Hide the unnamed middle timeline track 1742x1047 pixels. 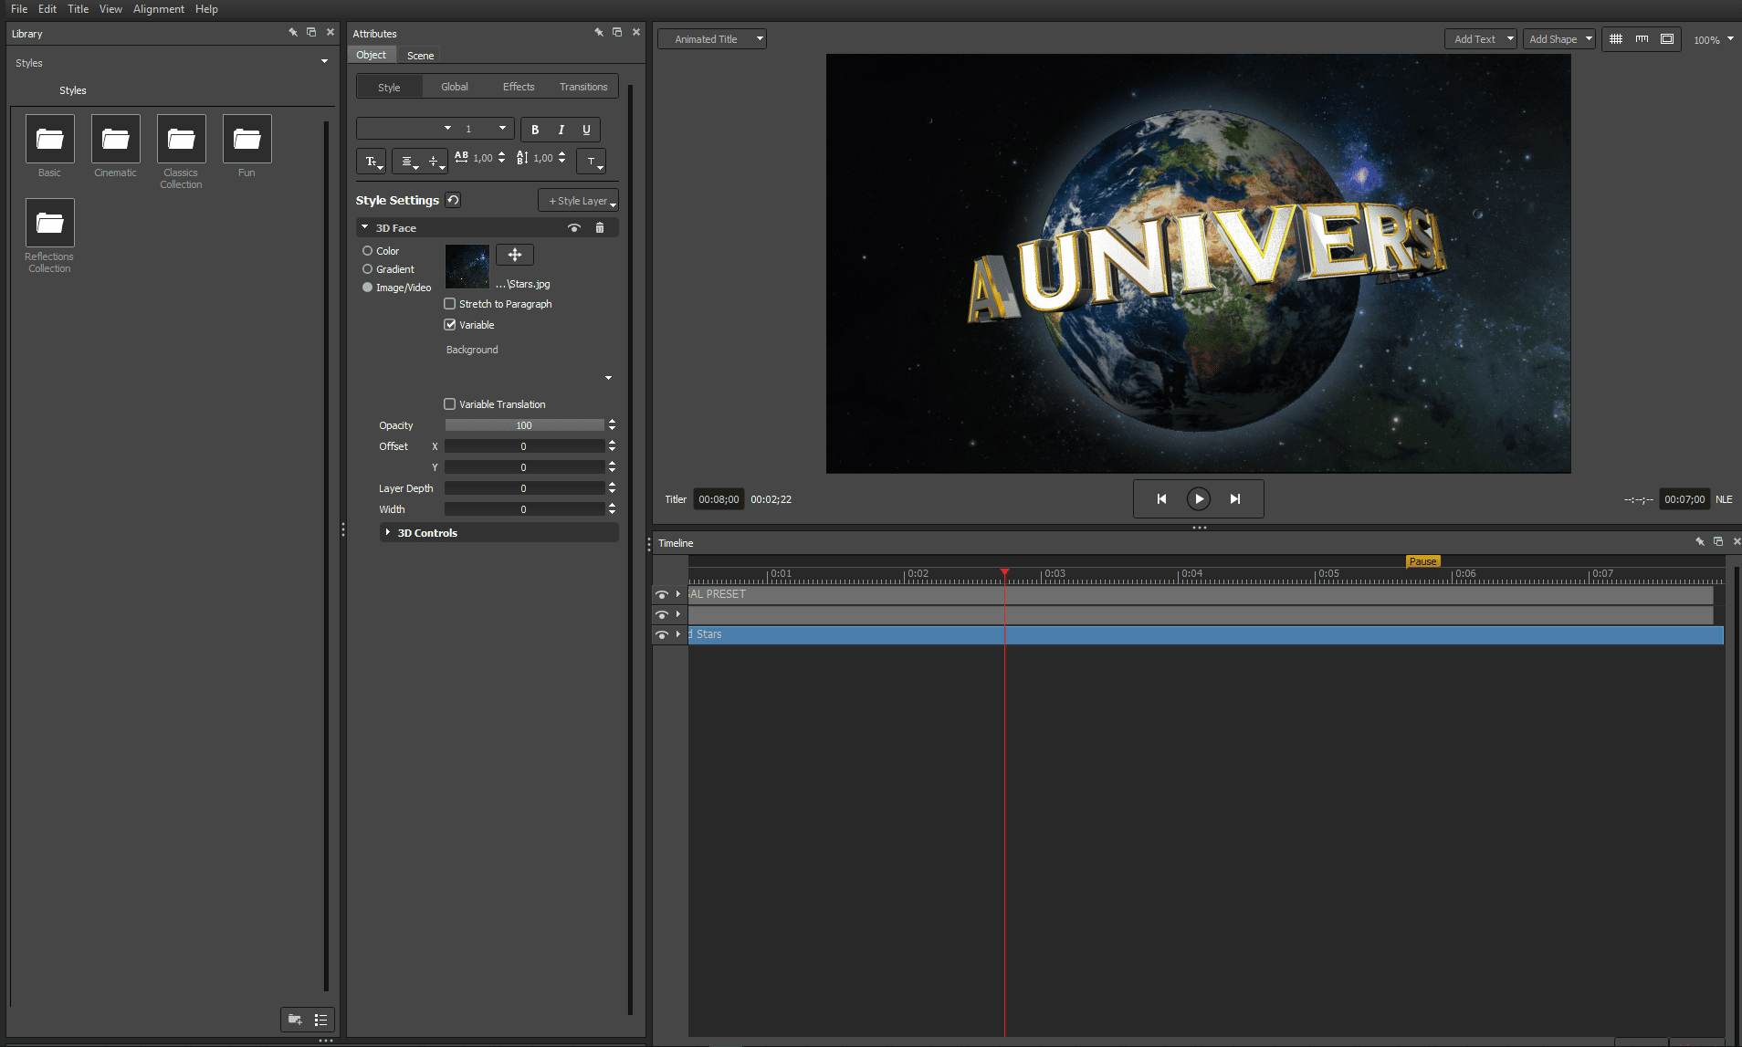662,614
